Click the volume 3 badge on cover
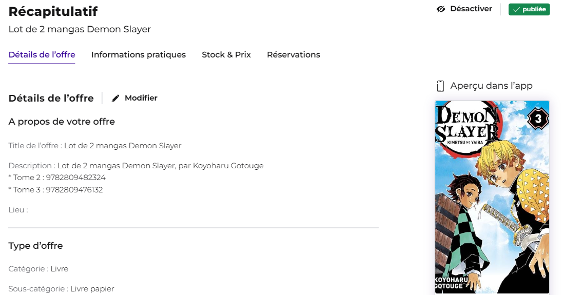 [x=538, y=119]
